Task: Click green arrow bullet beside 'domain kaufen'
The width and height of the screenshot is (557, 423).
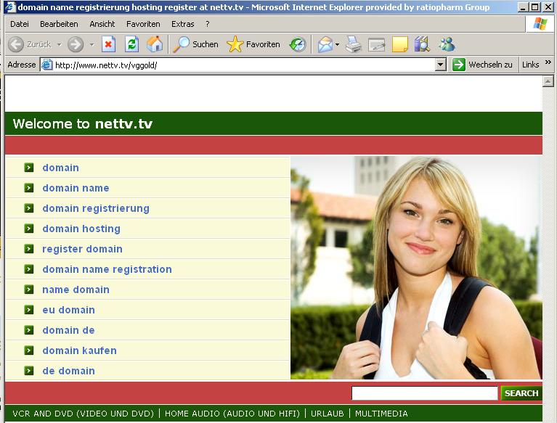Action: 29,350
